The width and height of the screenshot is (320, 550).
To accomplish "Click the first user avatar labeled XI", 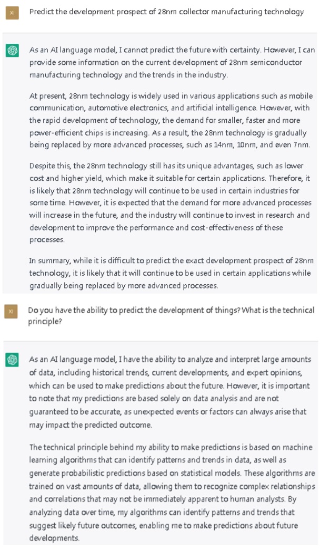I will [x=12, y=12].
